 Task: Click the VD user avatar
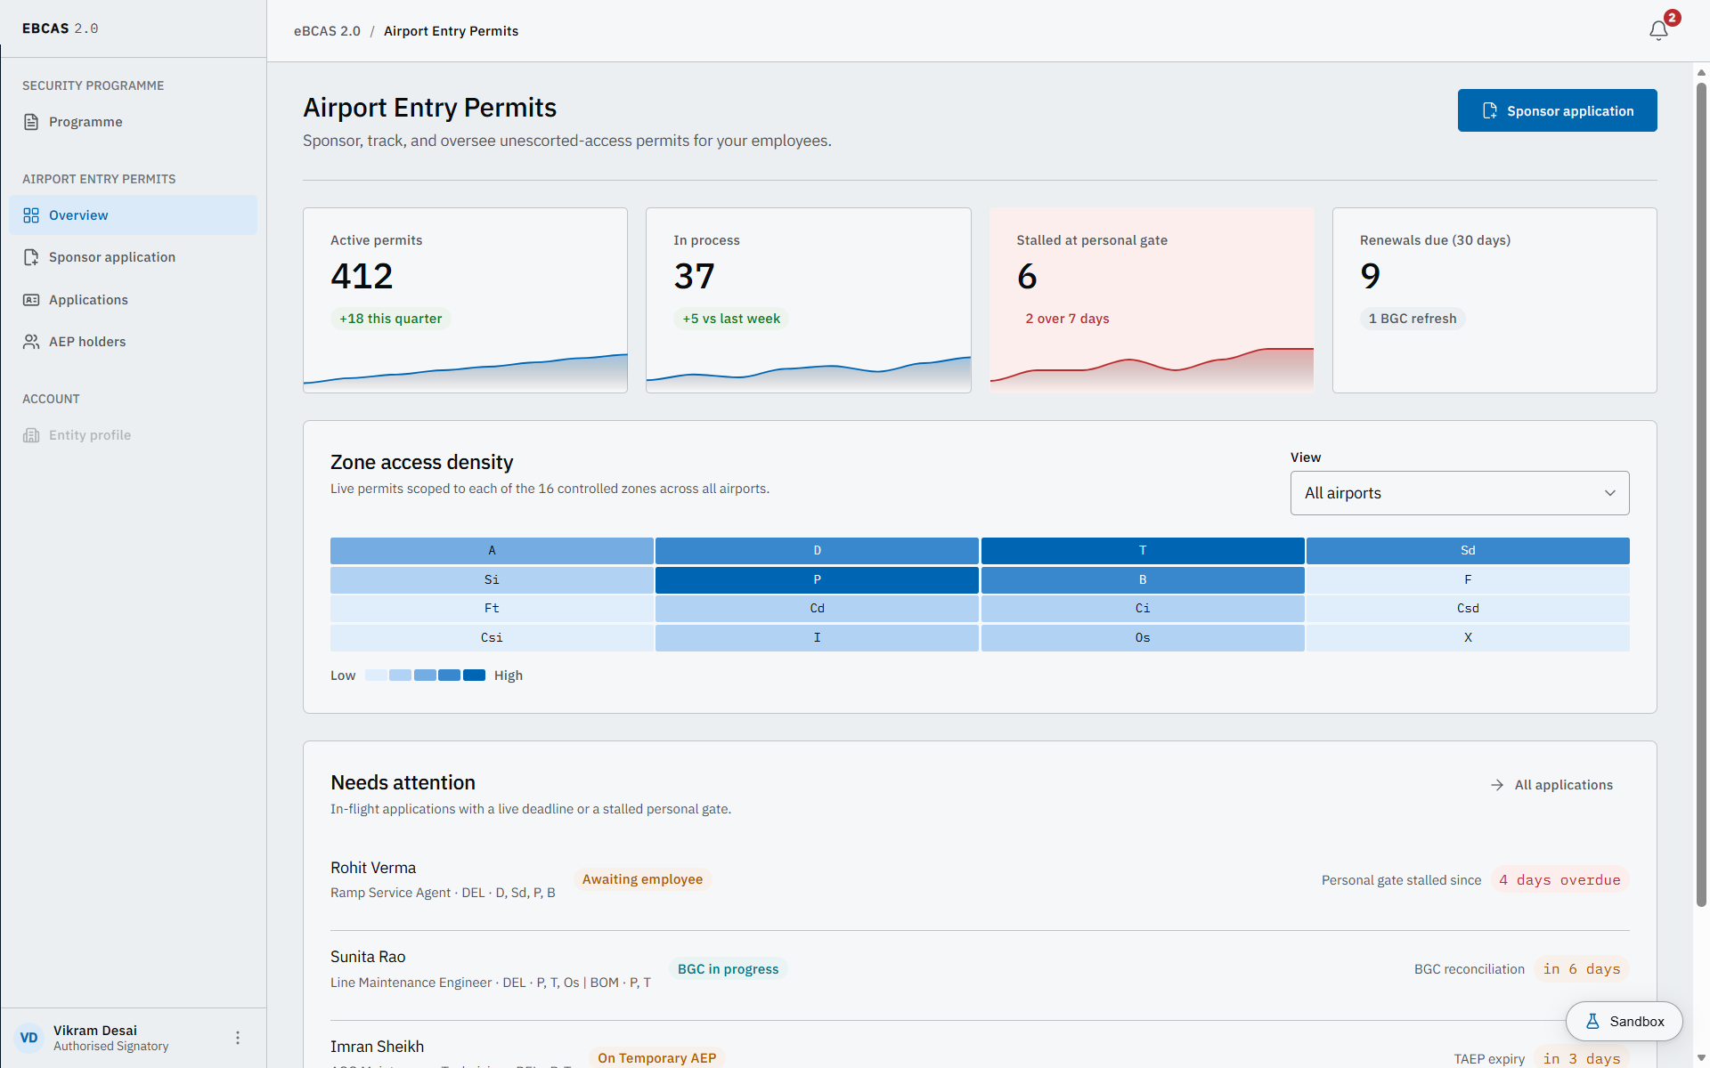(28, 1038)
